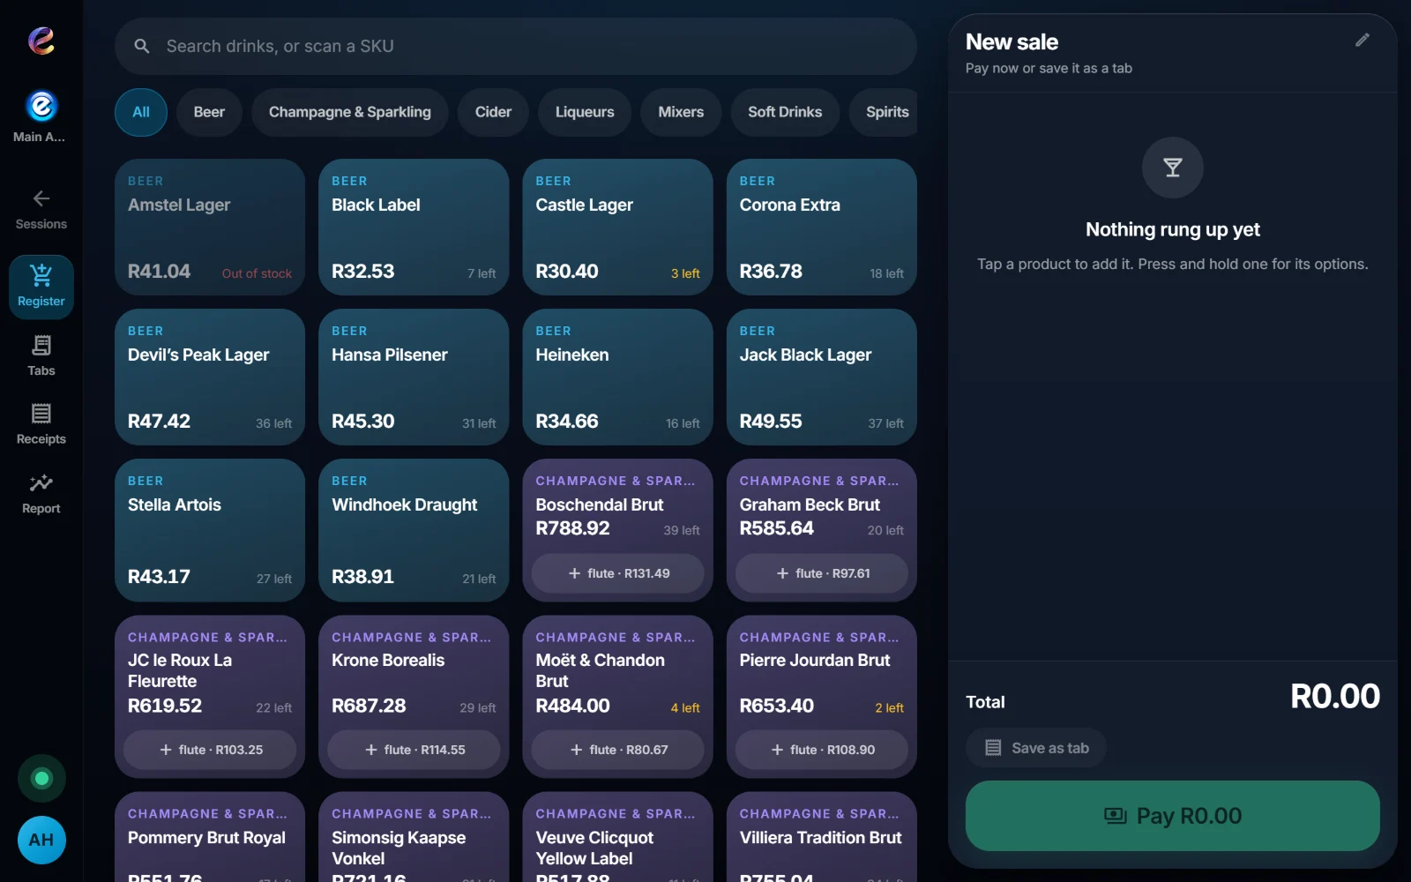Select the Pommery Brut Royal card

click(x=210, y=838)
